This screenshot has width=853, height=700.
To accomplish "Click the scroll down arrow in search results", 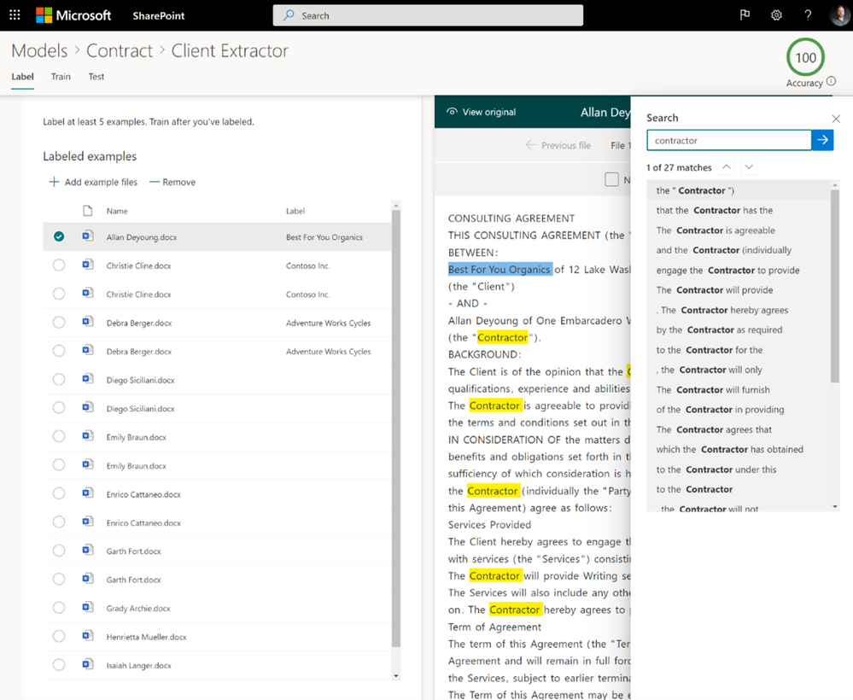I will tap(835, 507).
